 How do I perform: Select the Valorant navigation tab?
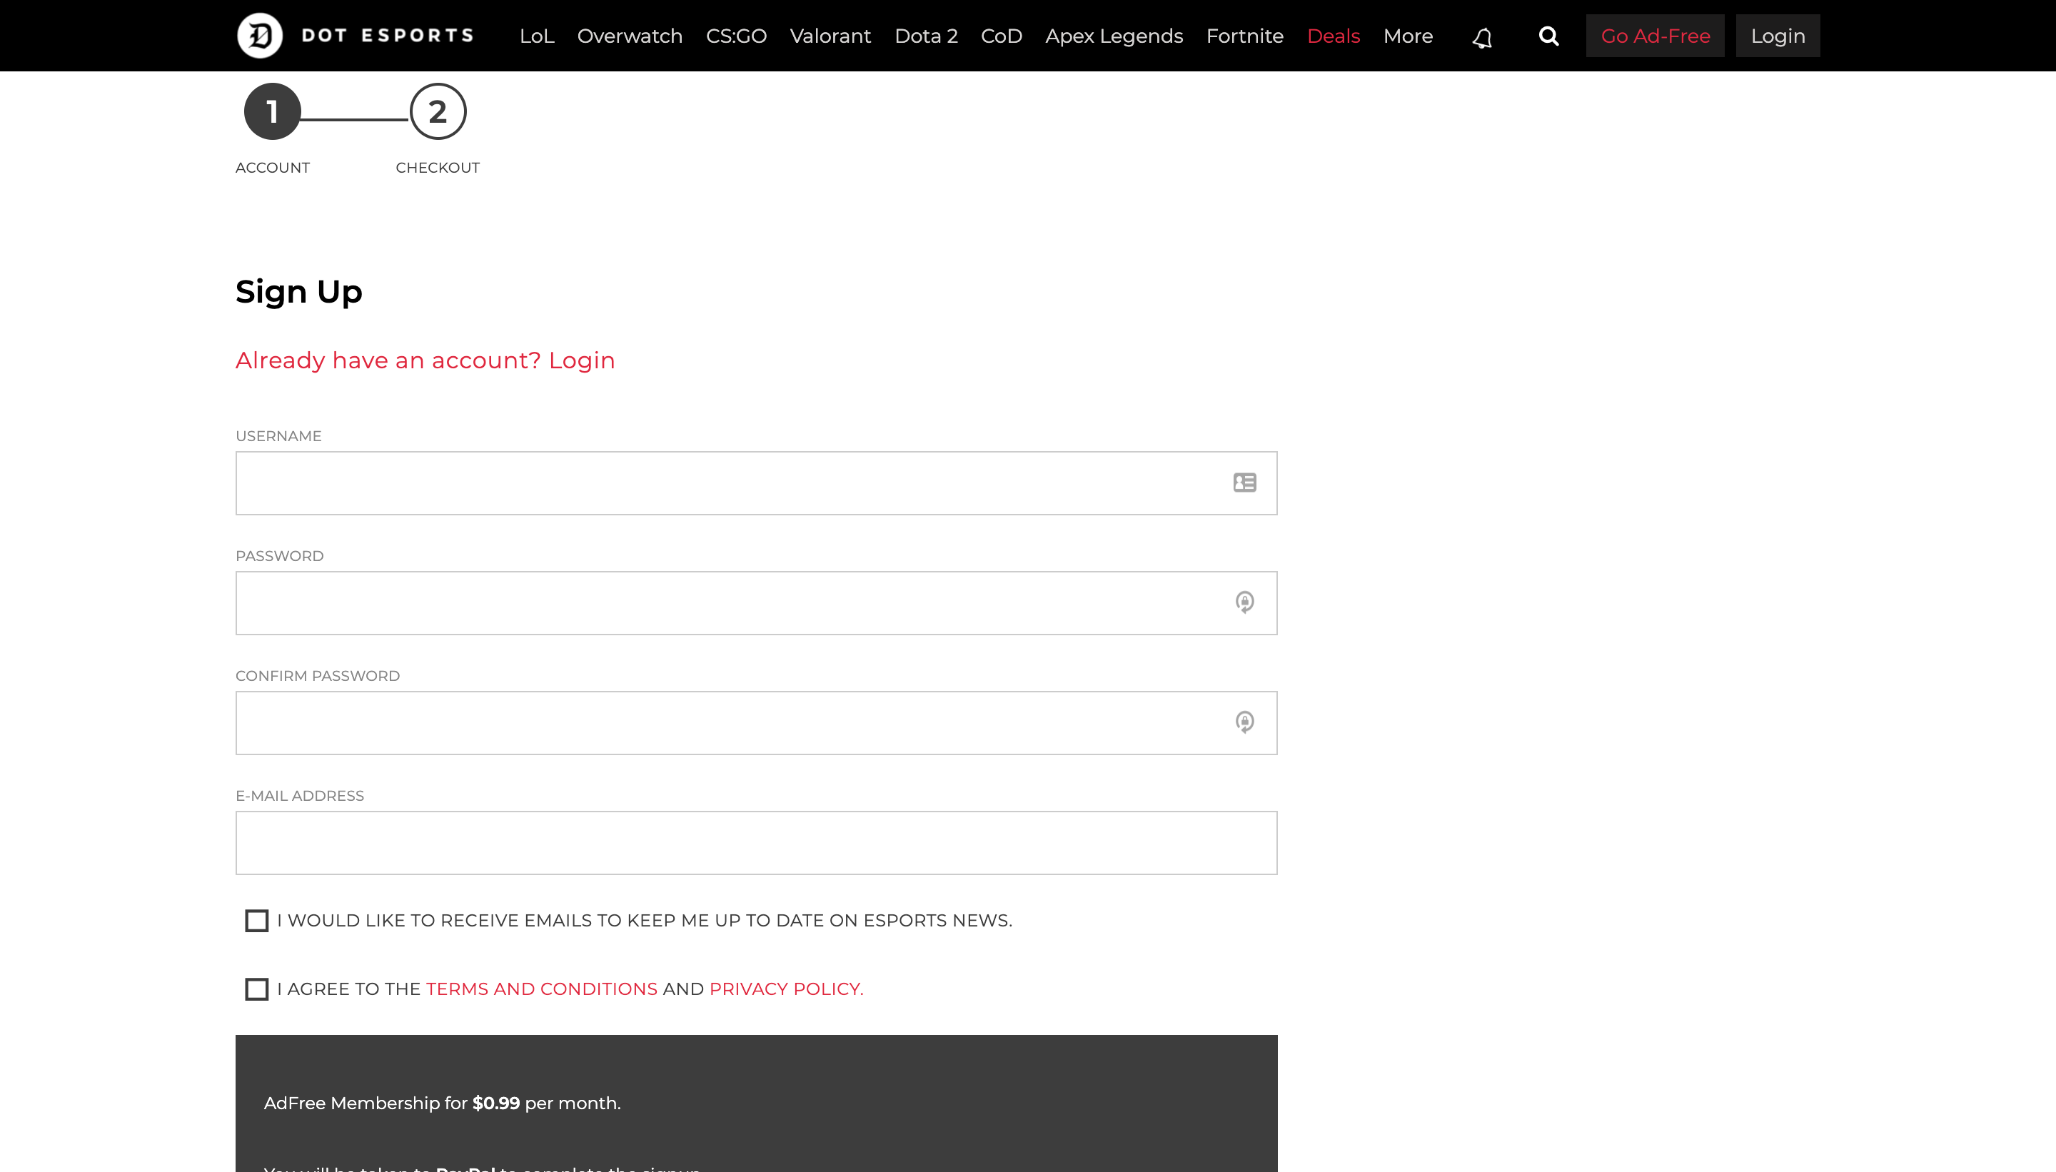(830, 35)
